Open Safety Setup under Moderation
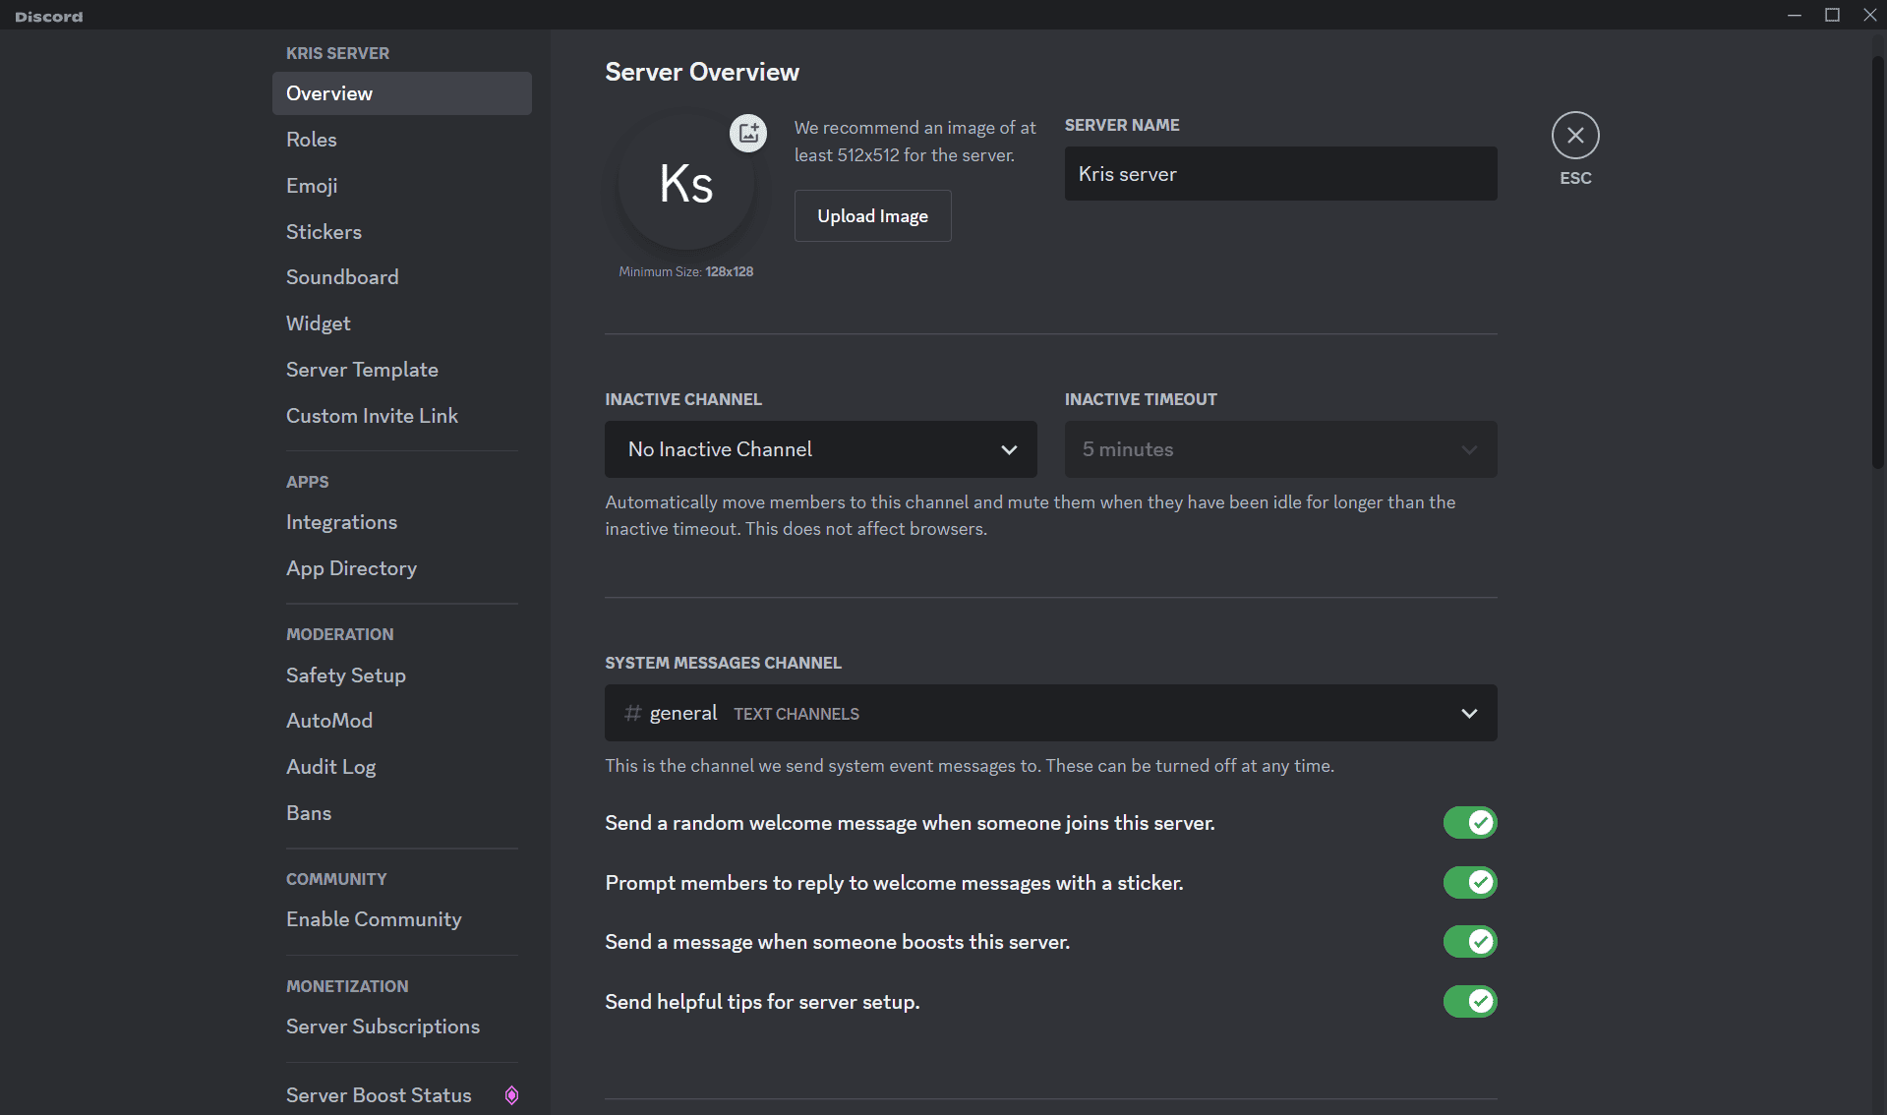Screen dimensions: 1887x1115 [x=401, y=675]
